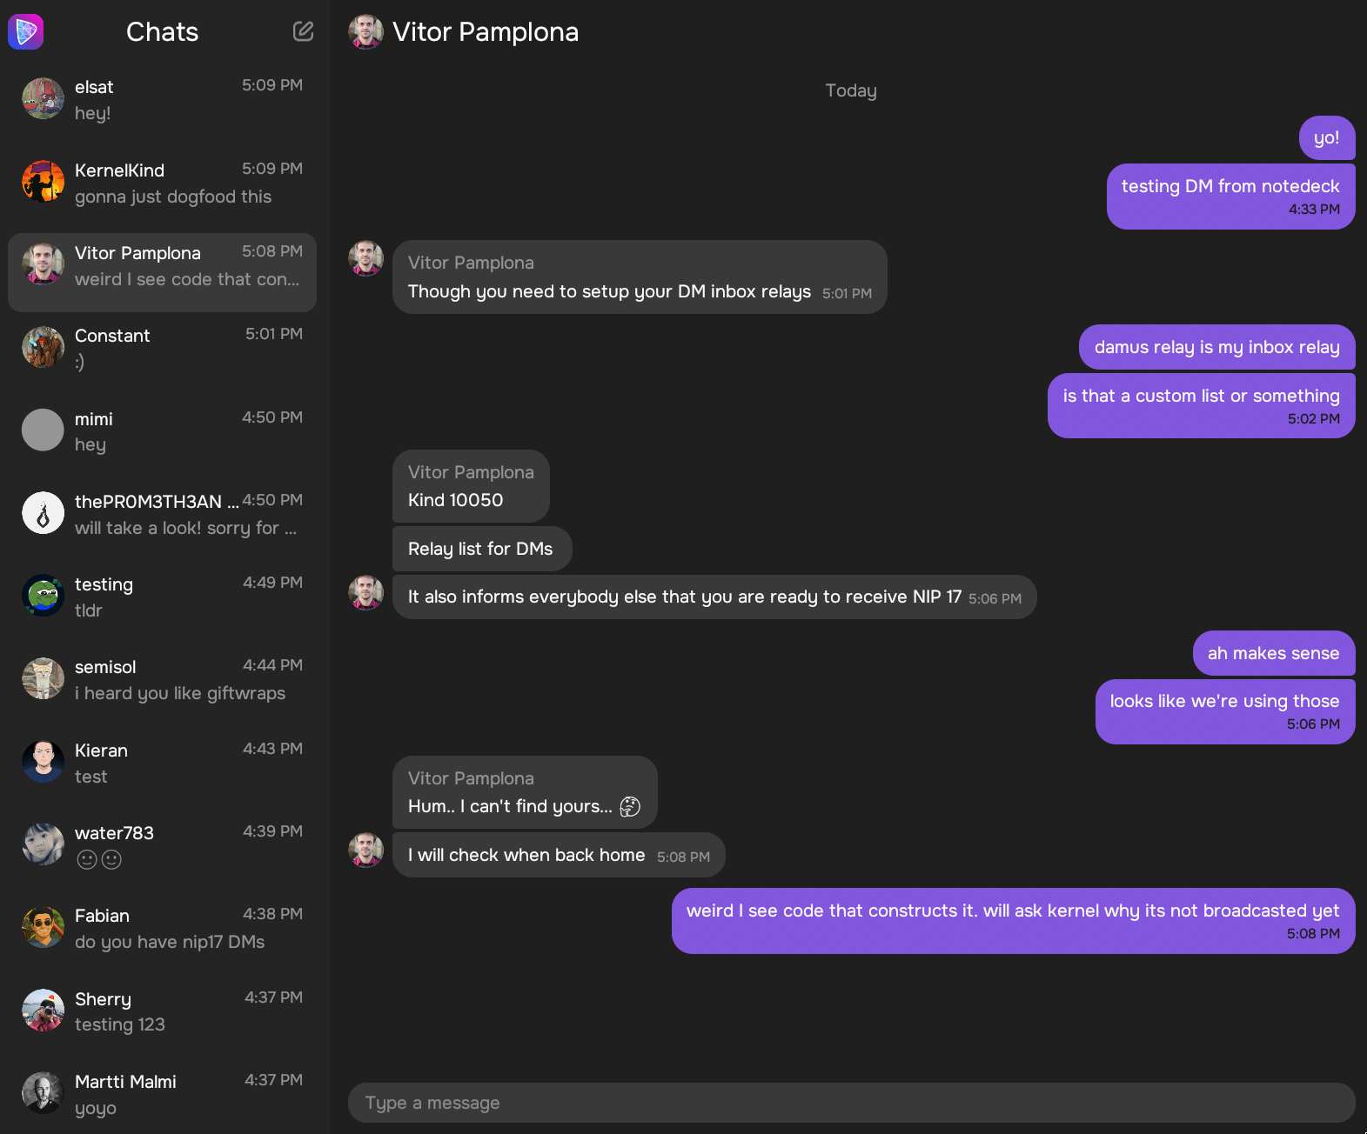Image resolution: width=1367 pixels, height=1134 pixels.
Task: Click Martti Malmi's profile picture
Action: (43, 1093)
